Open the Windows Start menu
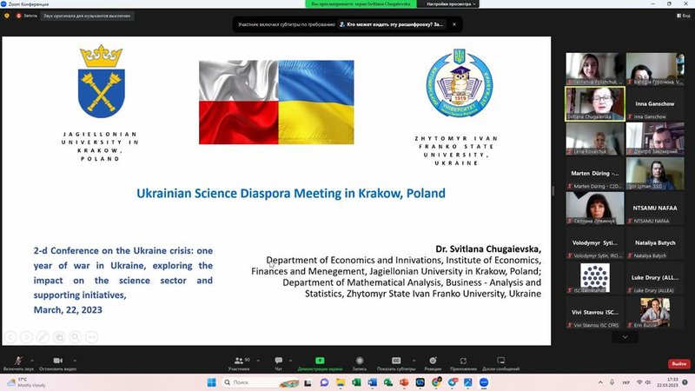Image resolution: width=695 pixels, height=391 pixels. tap(211, 382)
